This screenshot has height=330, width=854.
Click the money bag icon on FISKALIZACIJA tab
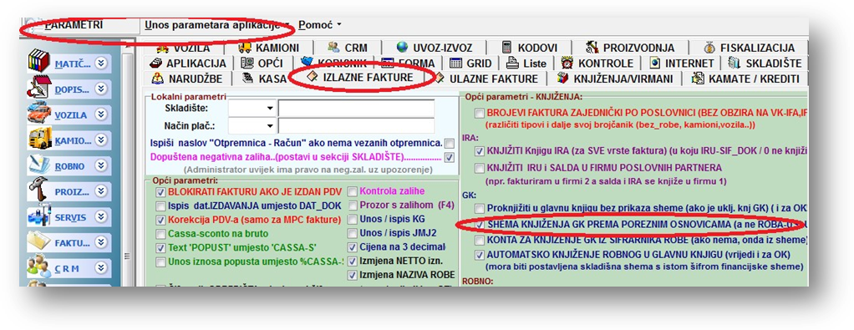[709, 48]
